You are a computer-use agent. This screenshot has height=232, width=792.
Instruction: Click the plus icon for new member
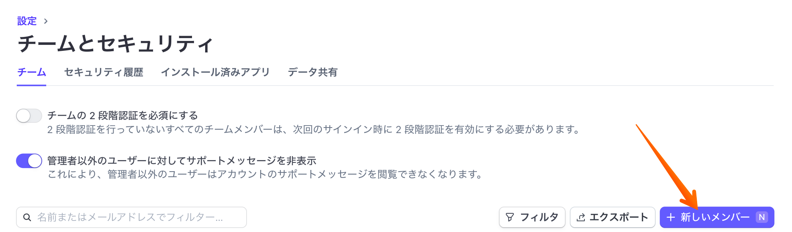pyautogui.click(x=670, y=217)
